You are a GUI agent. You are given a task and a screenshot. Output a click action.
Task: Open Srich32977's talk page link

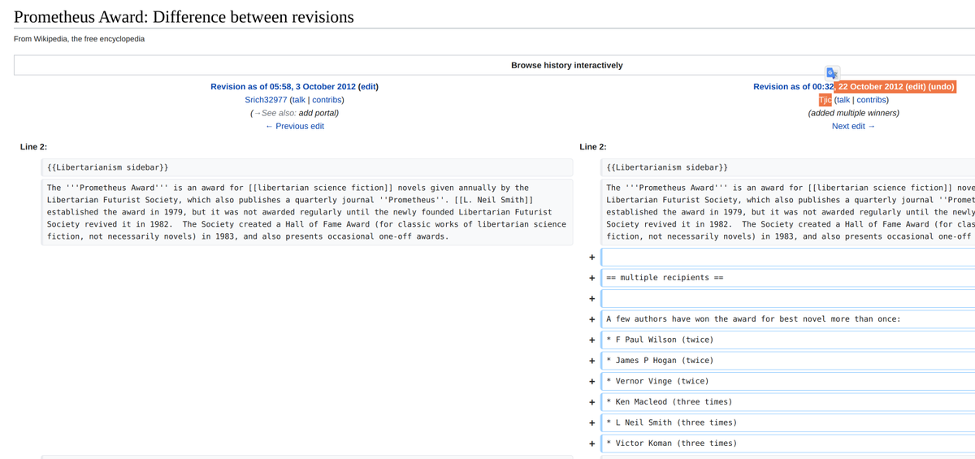click(x=297, y=99)
